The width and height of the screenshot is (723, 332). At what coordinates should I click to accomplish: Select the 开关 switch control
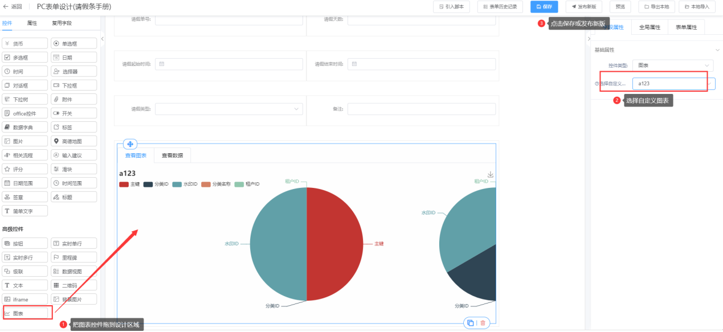[x=73, y=113]
